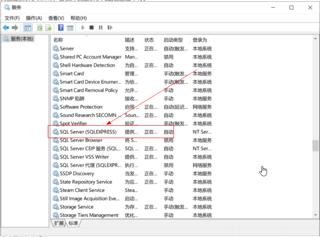Toggle the show/hide console tree icon
This screenshot has width=320, height=237.
pos(28,28)
